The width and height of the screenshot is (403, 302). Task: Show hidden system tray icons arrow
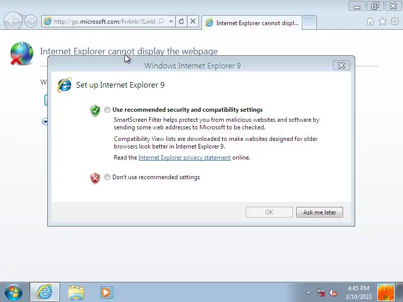pos(308,292)
